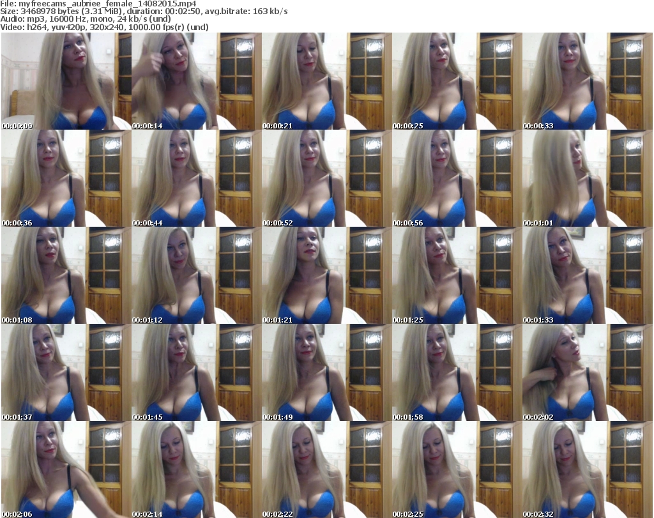The width and height of the screenshot is (654, 518).
Task: Select the frame stamped 00:00:36
Action: click(x=66, y=178)
